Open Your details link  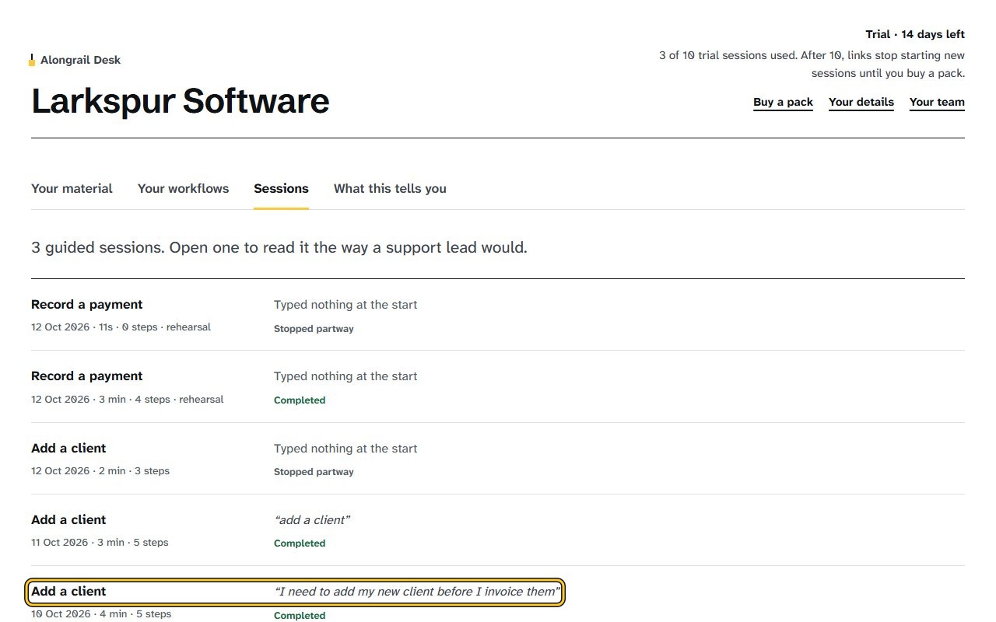click(861, 102)
